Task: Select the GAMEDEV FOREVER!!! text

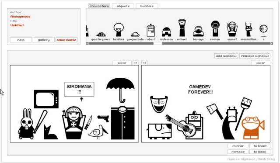Action: [x=200, y=89]
